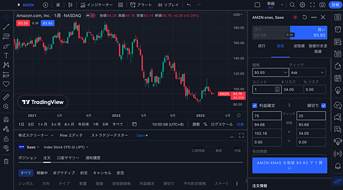Toggle percent scale mode
The height and width of the screenshot is (190, 343).
click(x=205, y=124)
